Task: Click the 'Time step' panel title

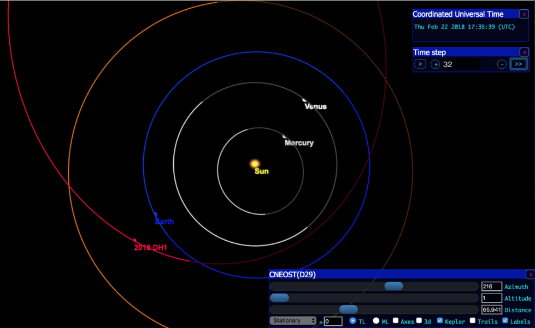Action: pyautogui.click(x=429, y=52)
